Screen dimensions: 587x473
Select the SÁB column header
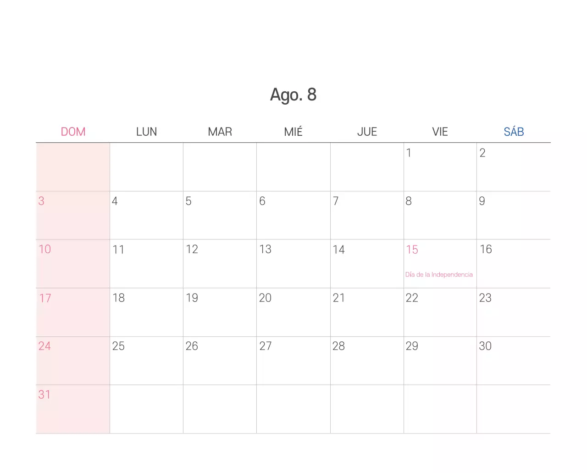tap(514, 132)
